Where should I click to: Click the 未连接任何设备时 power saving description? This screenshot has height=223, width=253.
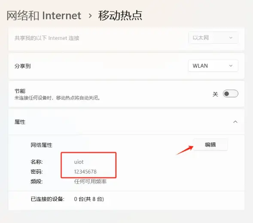point(57,98)
